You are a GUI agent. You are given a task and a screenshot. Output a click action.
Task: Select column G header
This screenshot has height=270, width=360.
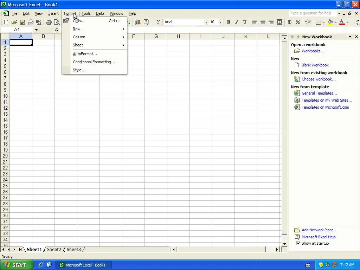point(156,36)
